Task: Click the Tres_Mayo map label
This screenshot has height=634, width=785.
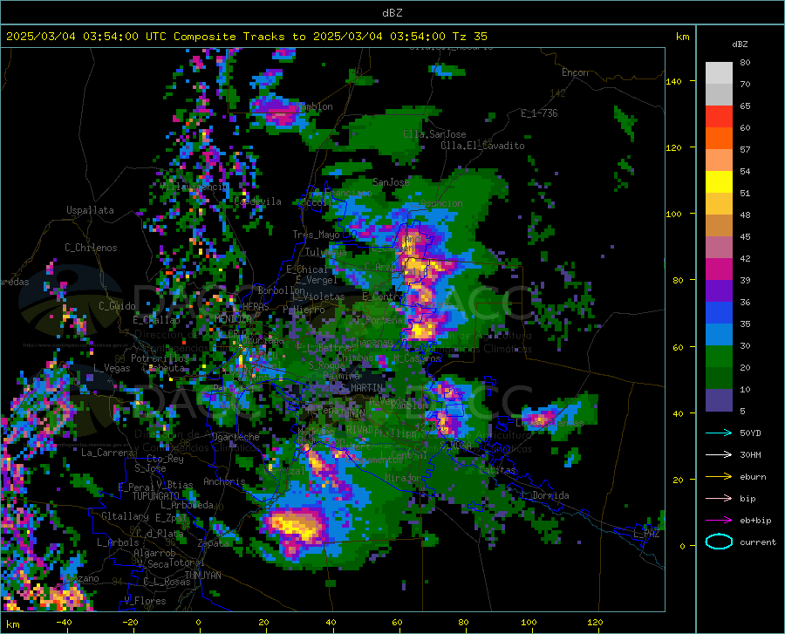Action: point(316,235)
